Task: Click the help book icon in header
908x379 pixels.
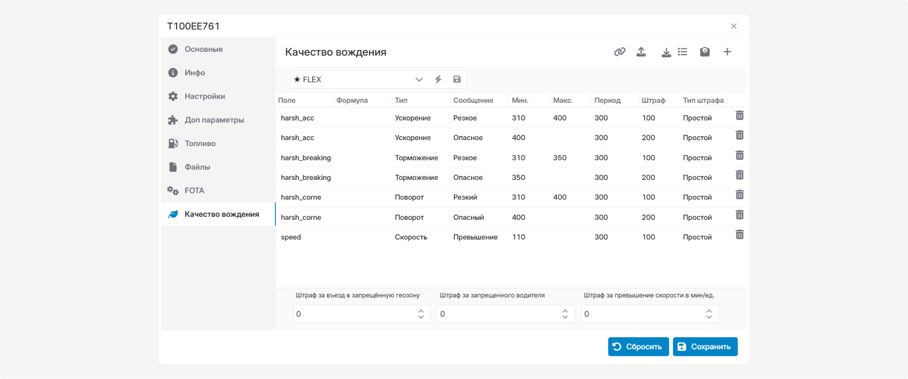Action: point(705,52)
